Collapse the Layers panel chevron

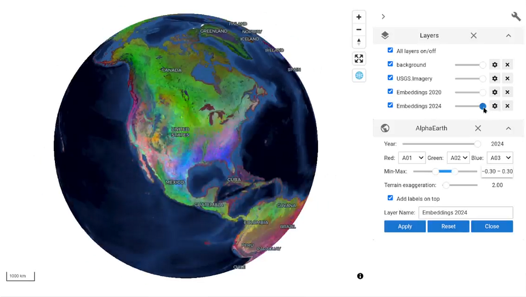click(x=508, y=36)
